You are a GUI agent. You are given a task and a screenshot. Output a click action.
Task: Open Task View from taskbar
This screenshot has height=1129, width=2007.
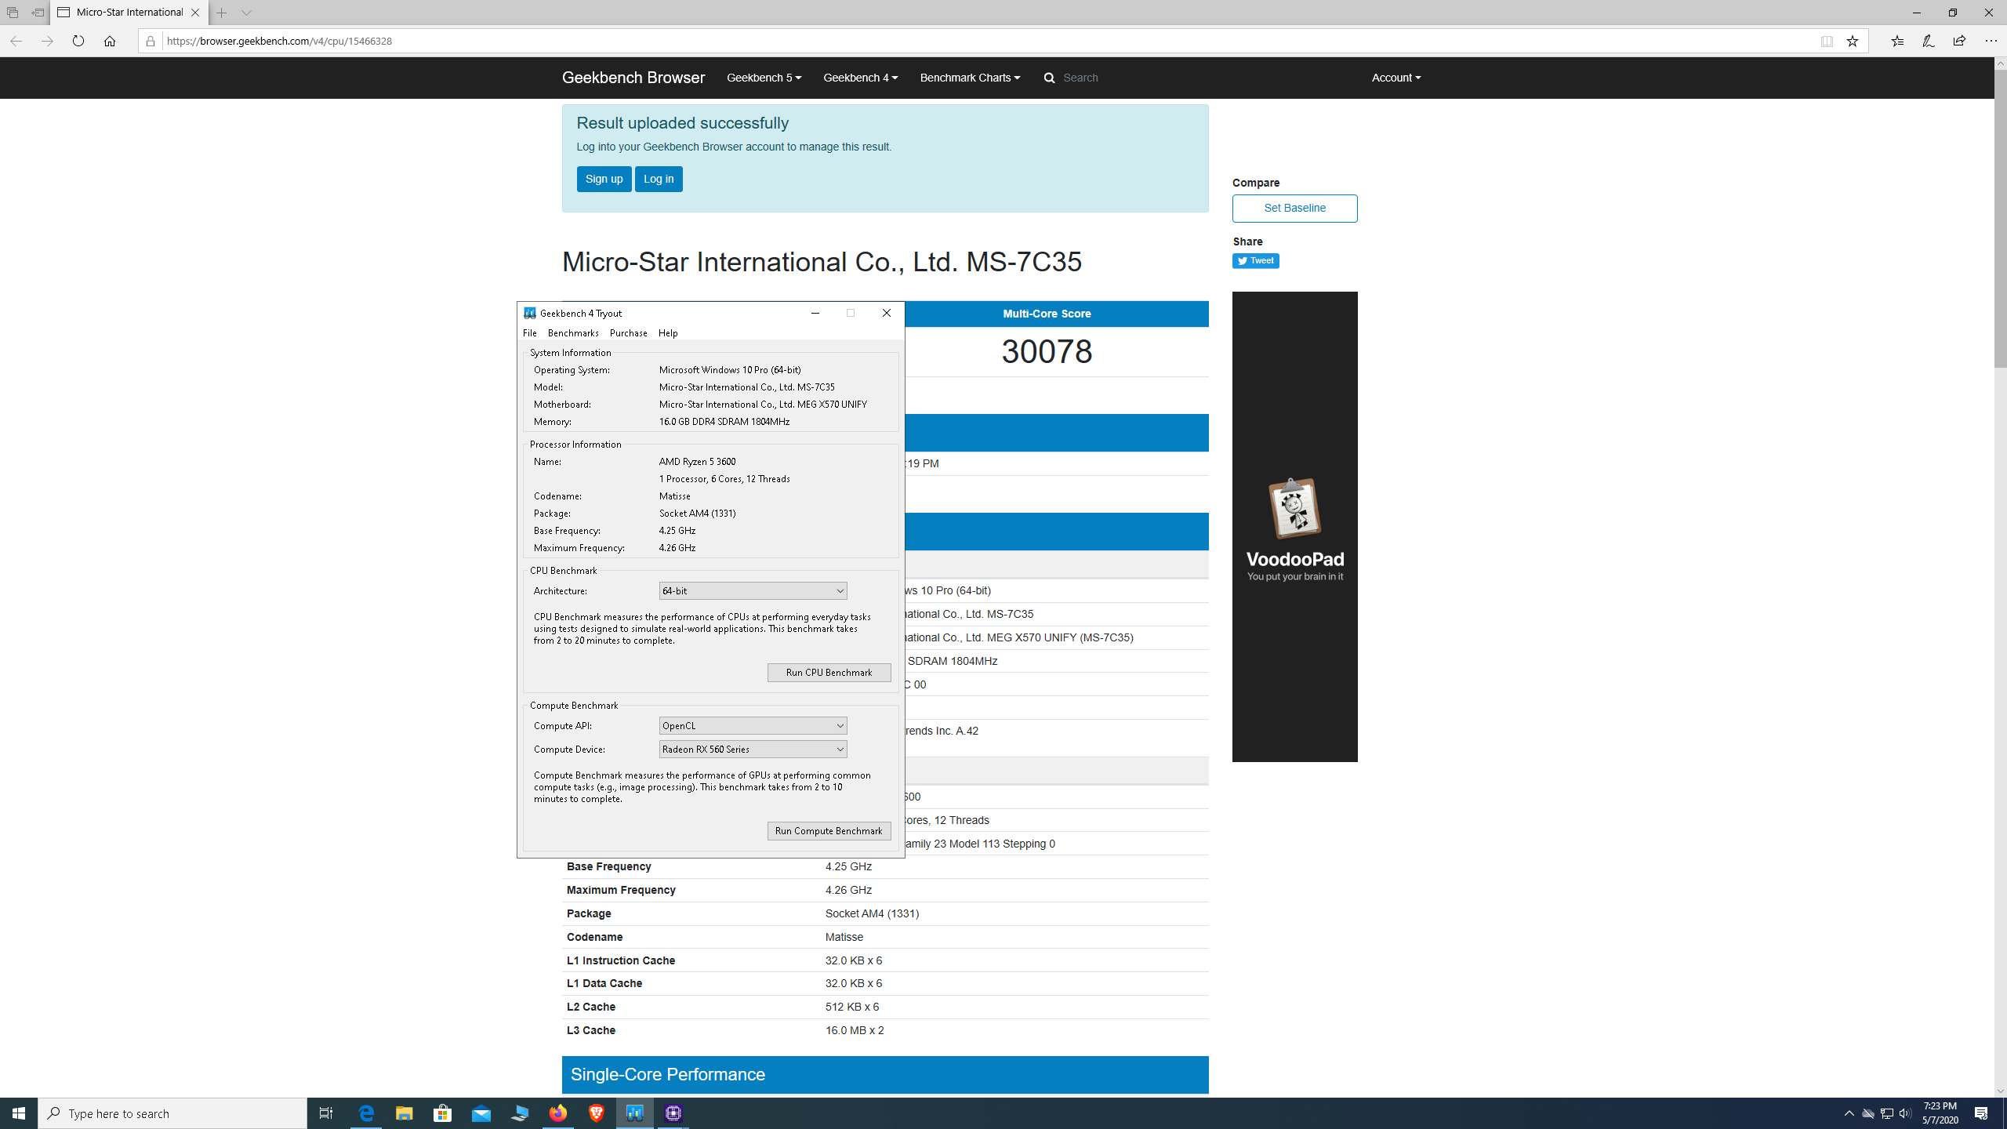click(326, 1113)
